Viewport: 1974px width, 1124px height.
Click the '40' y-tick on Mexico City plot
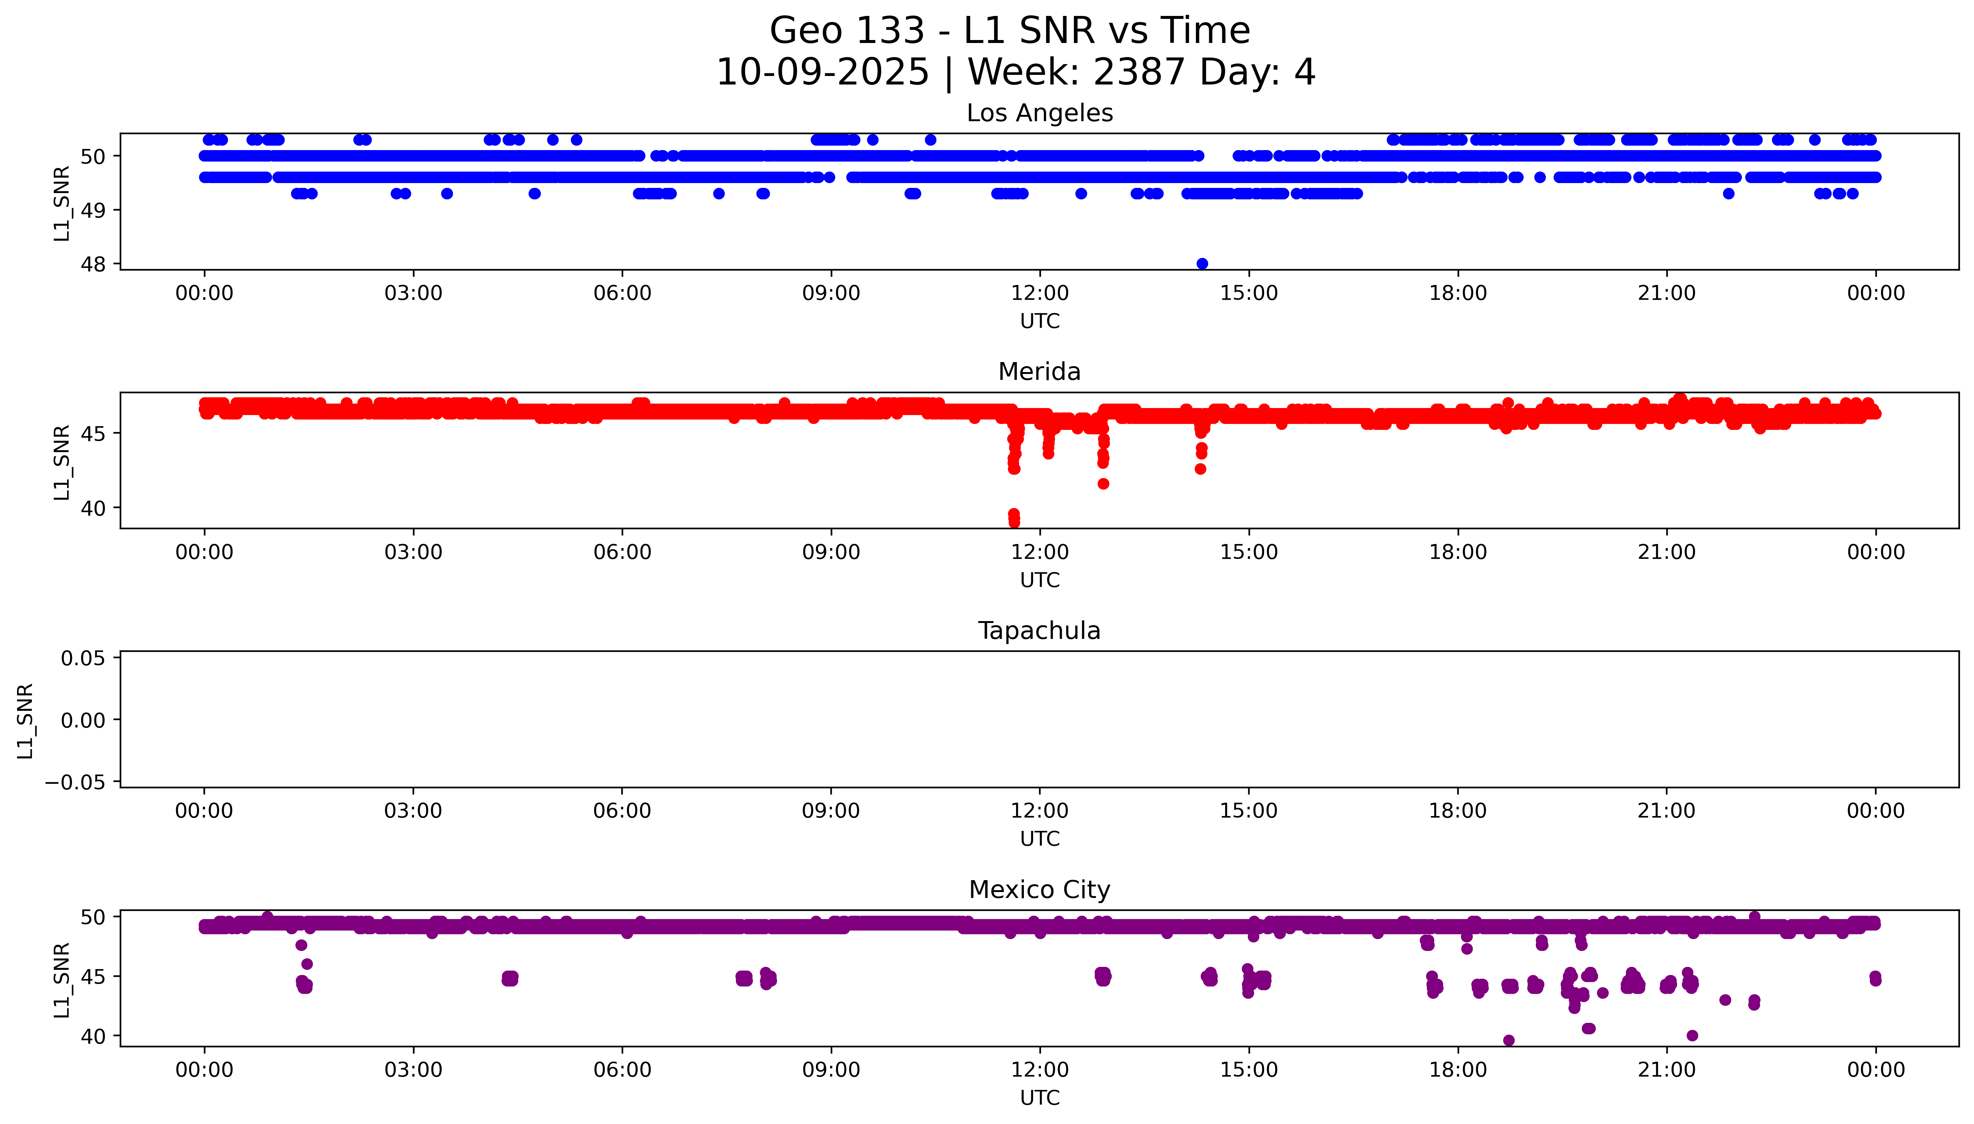click(x=94, y=1036)
